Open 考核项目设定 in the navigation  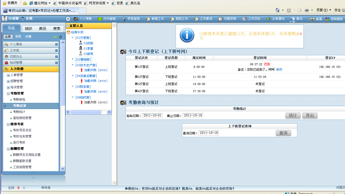(x=22, y=130)
